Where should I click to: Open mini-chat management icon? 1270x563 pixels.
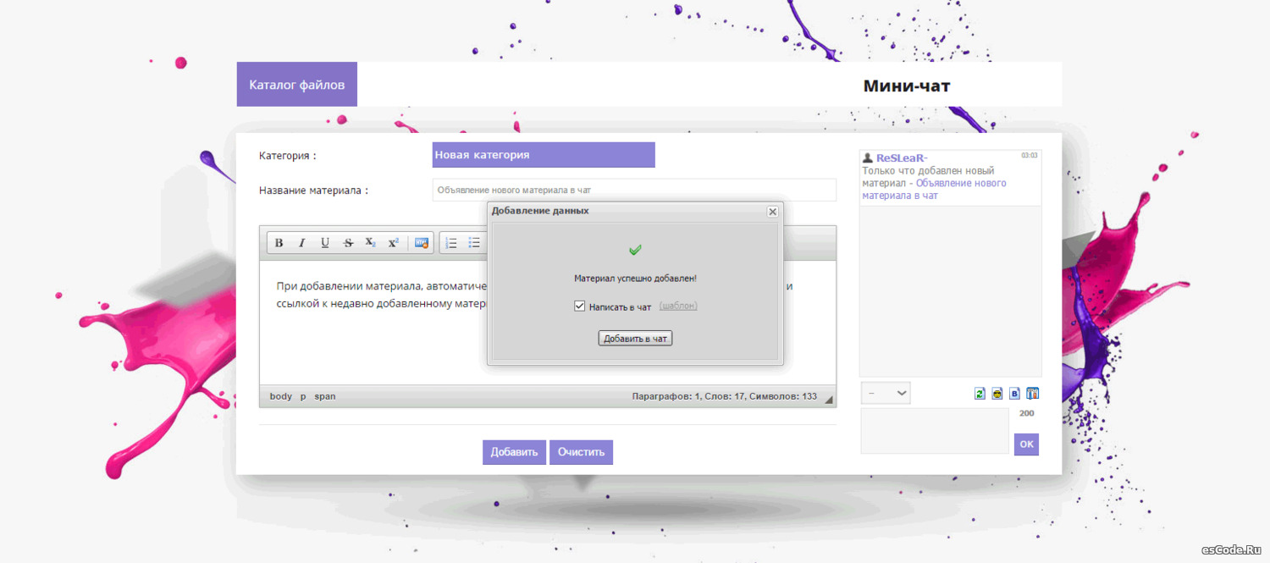1033,394
